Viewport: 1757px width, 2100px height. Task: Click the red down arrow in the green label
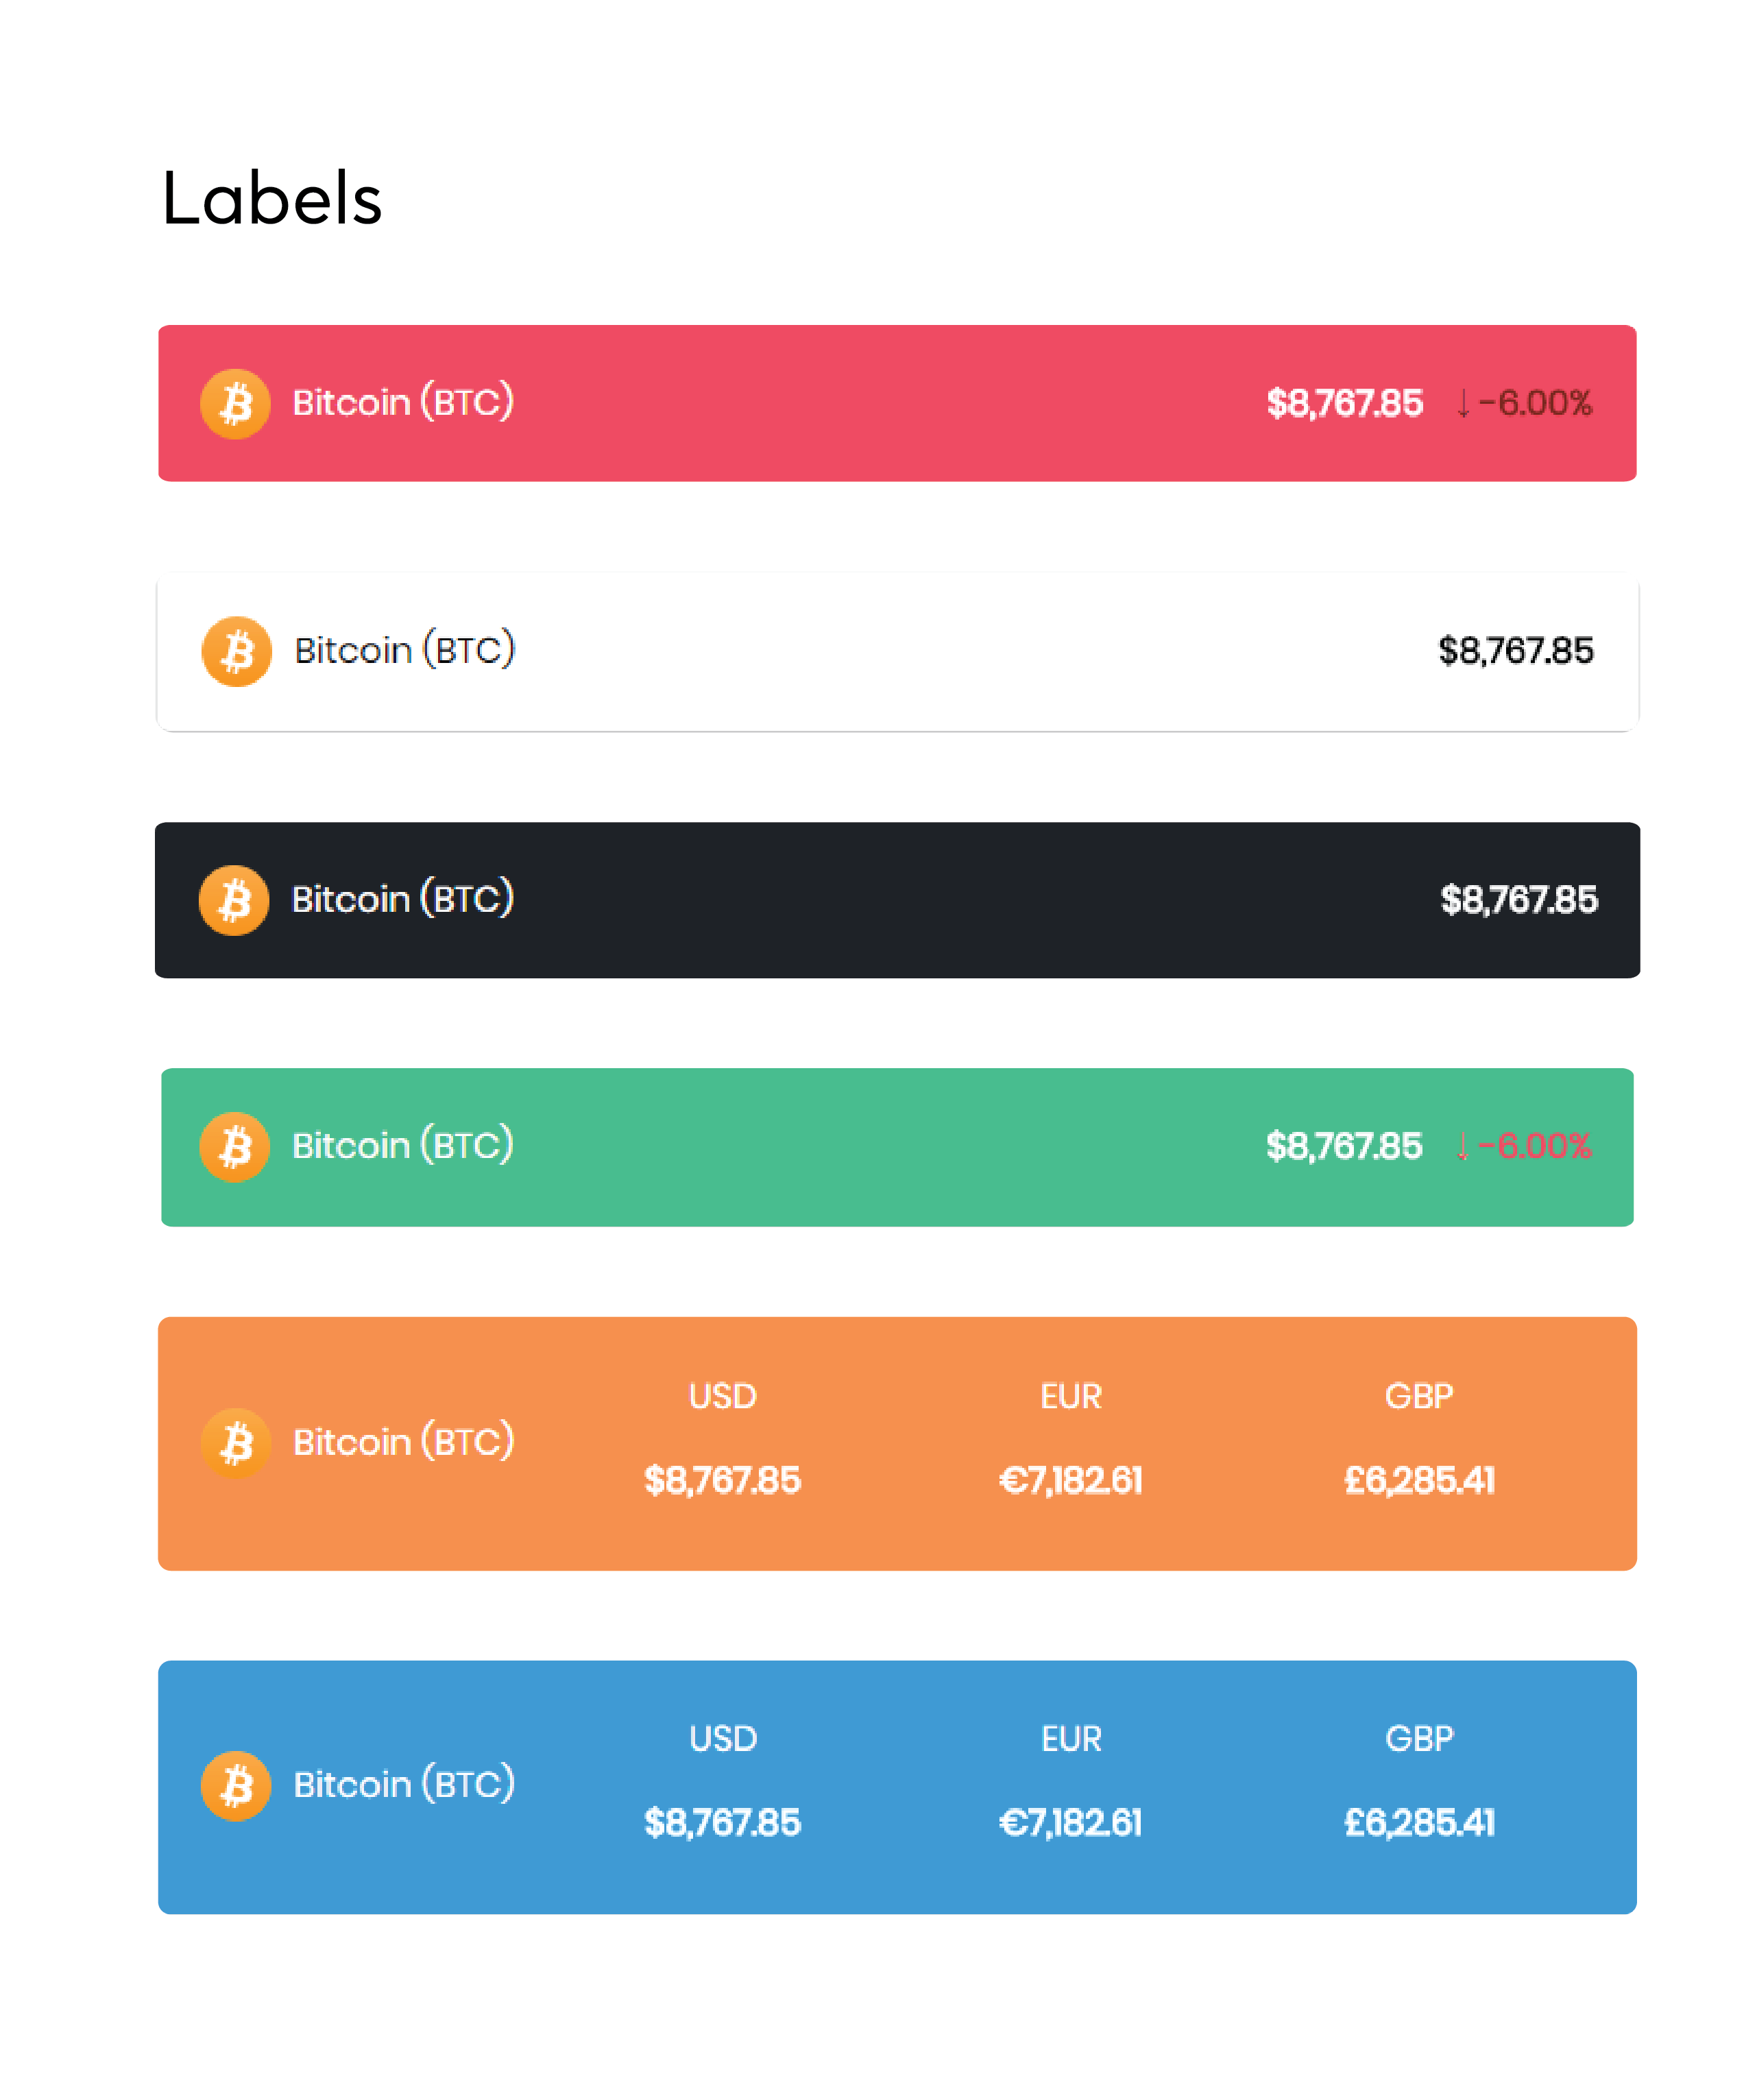tap(1462, 1146)
